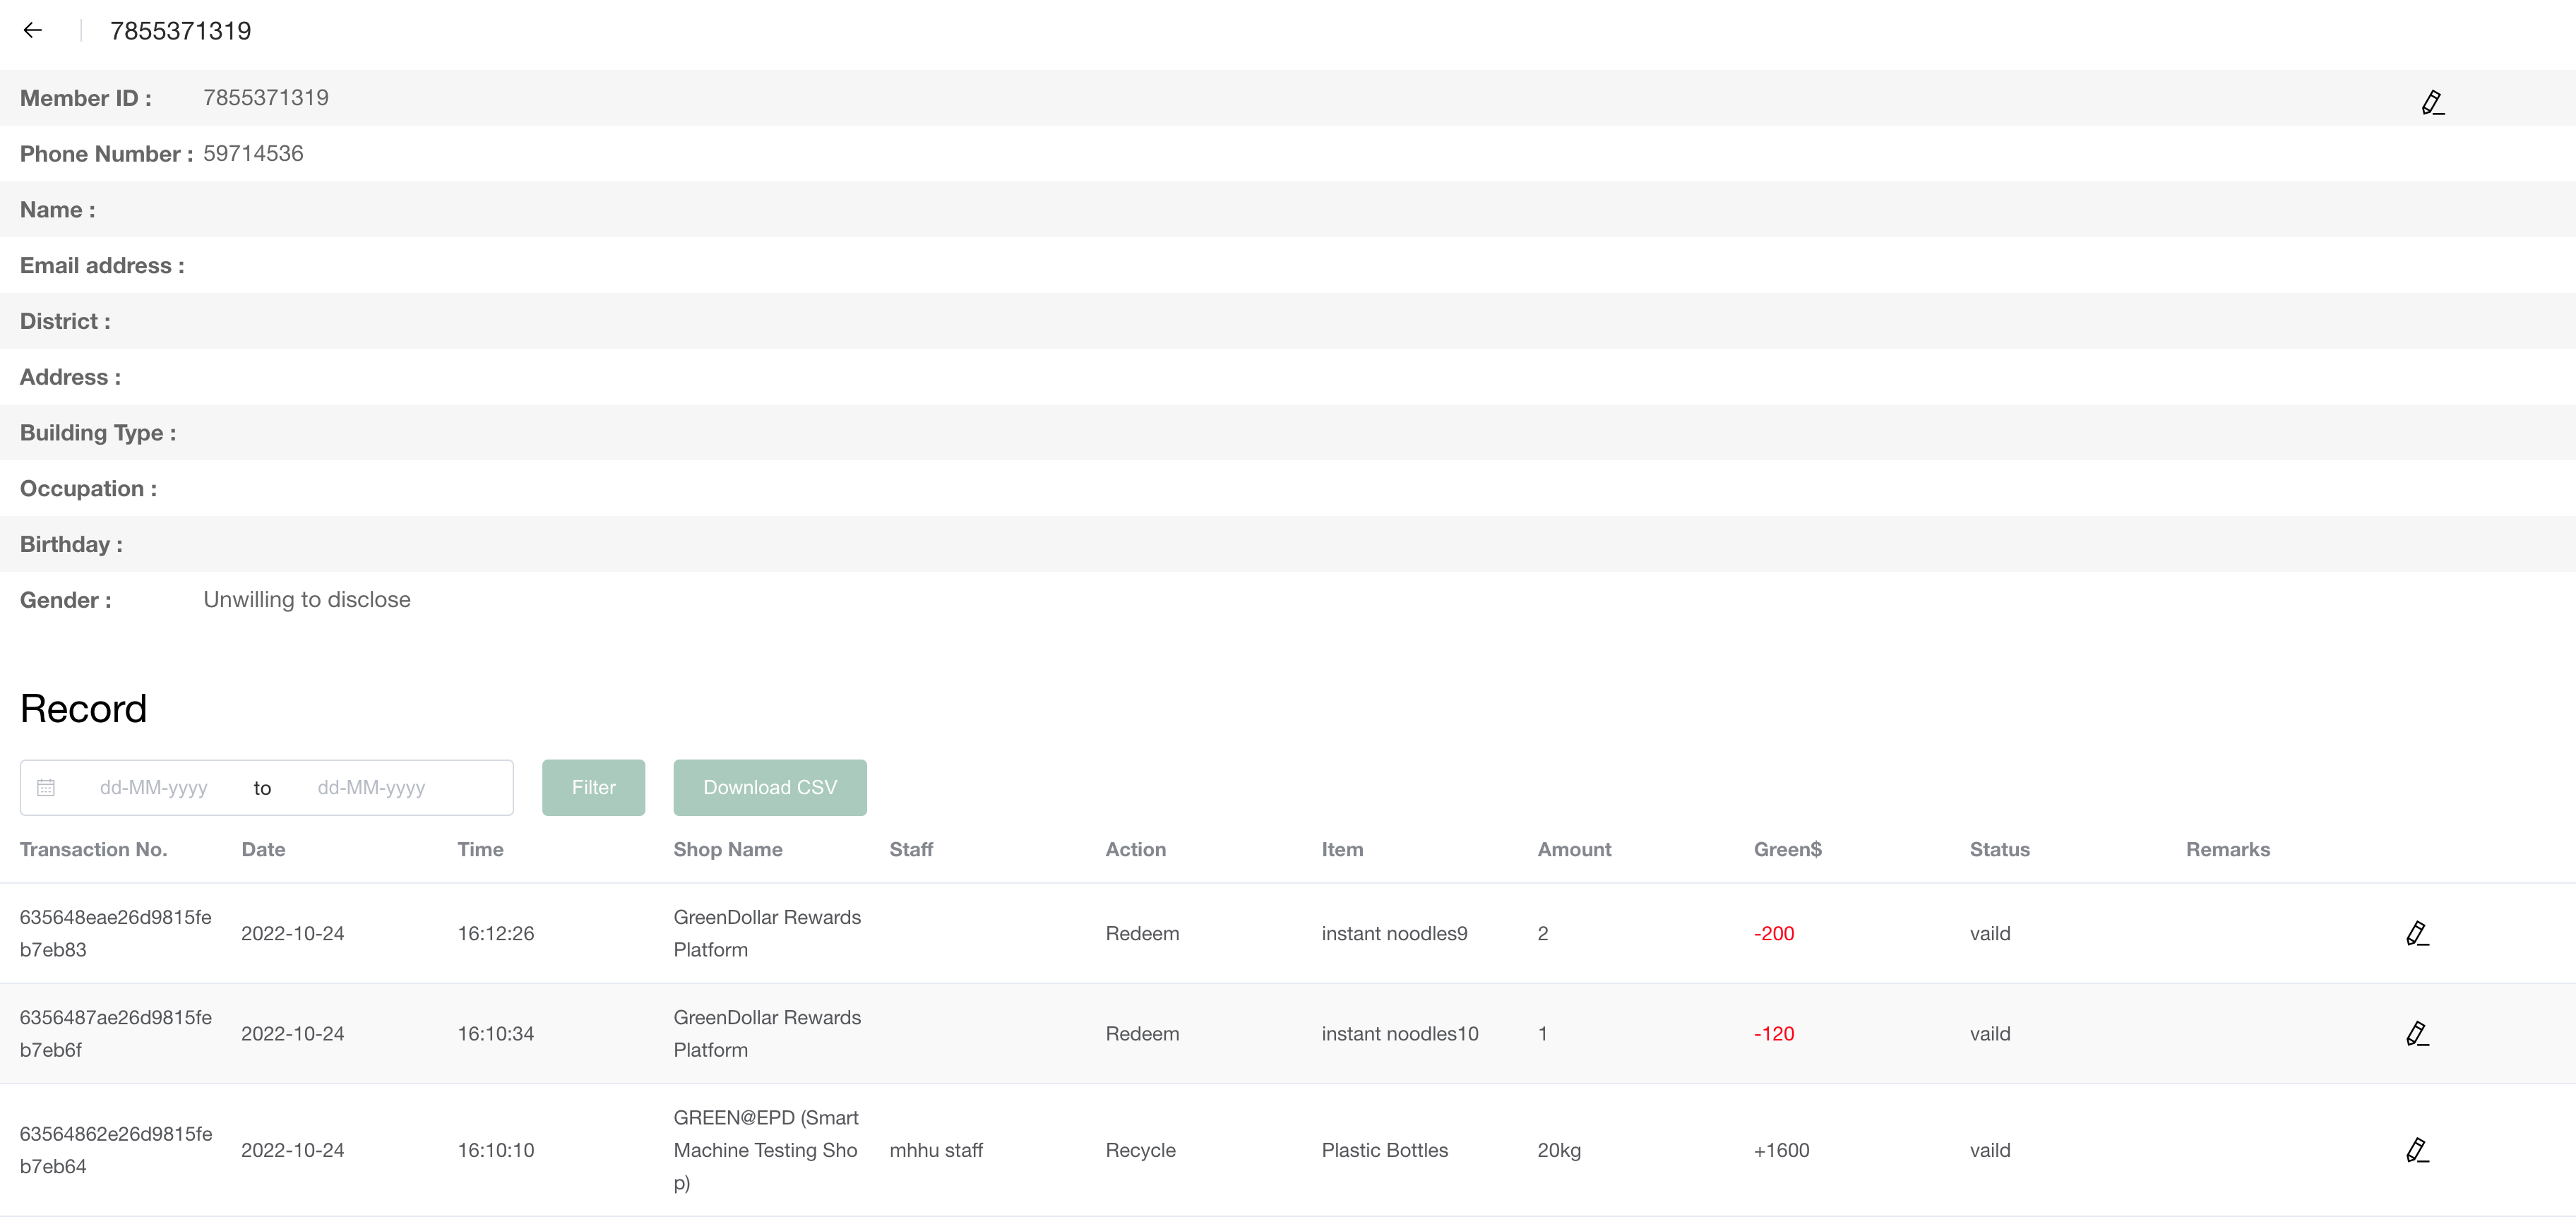The height and width of the screenshot is (1224, 2576).
Task: Click the -200 Green$ value
Action: tap(1773, 933)
